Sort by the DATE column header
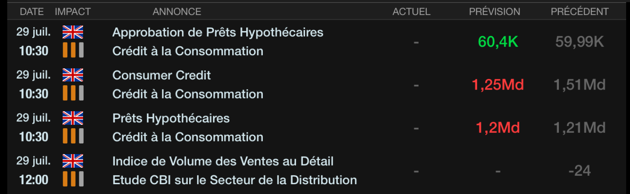 click(32, 12)
